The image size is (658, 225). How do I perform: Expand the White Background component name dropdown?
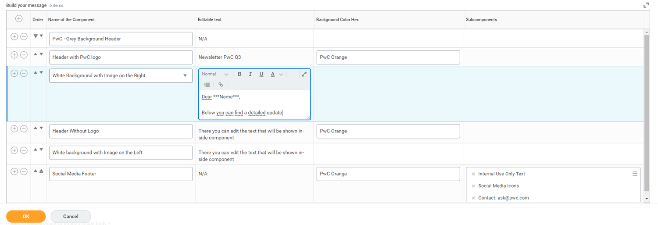click(185, 75)
